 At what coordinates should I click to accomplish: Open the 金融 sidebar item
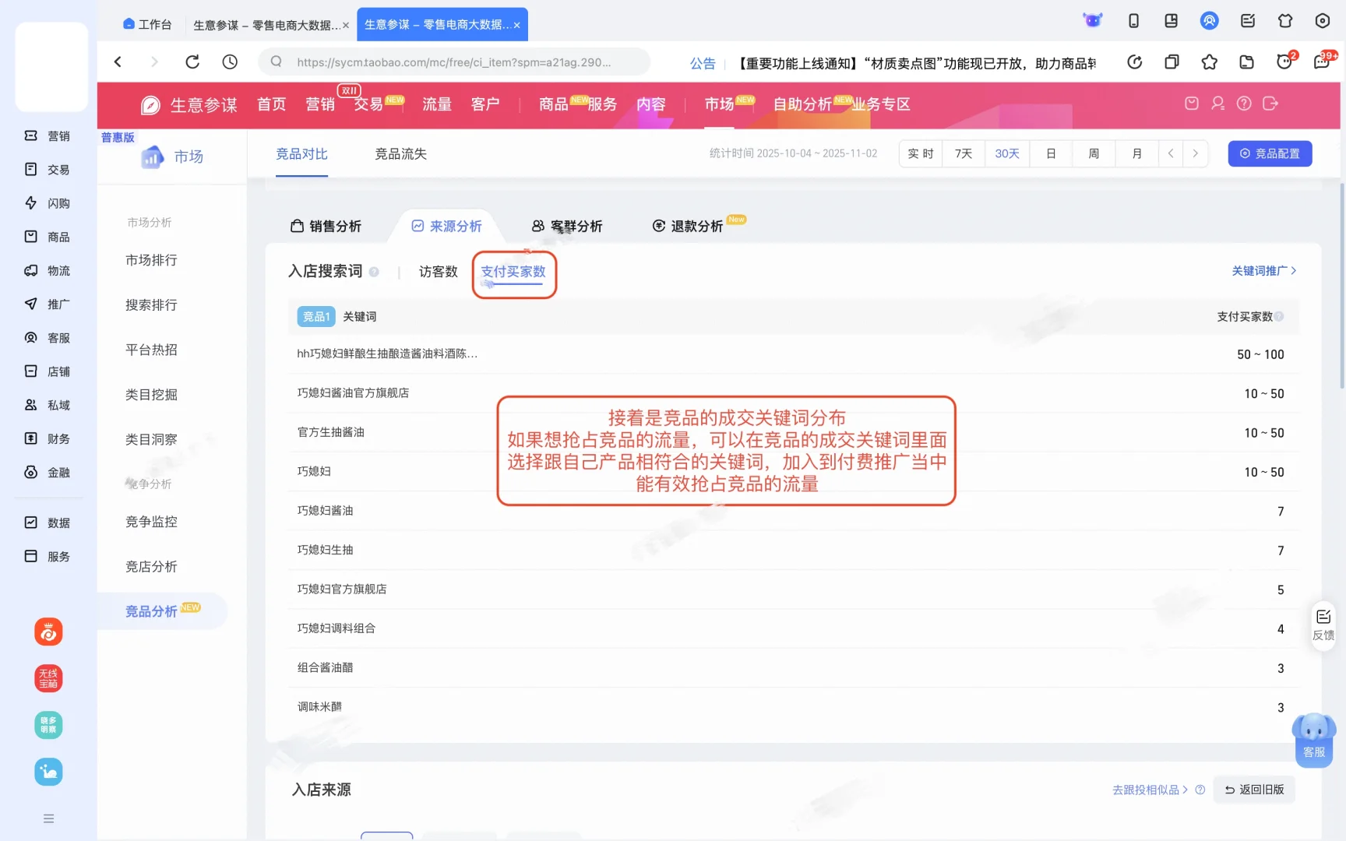tap(48, 473)
